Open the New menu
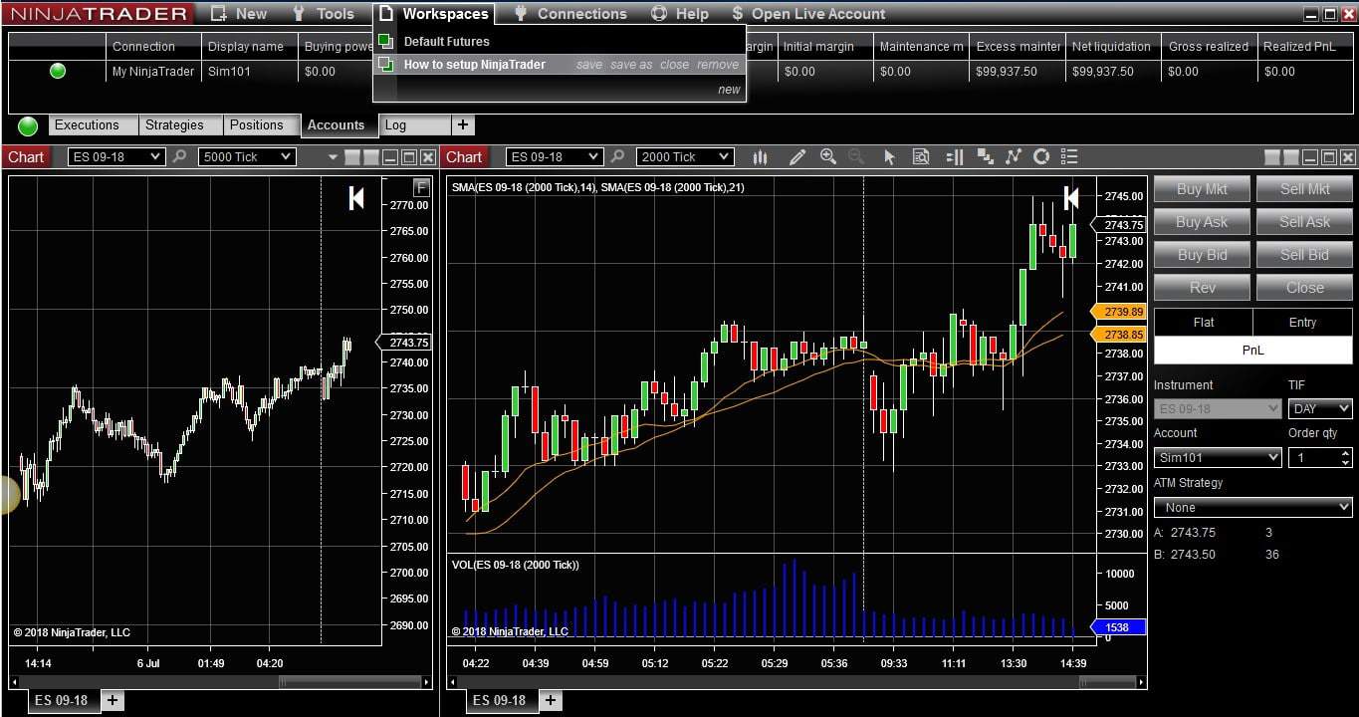This screenshot has width=1359, height=717. (239, 13)
